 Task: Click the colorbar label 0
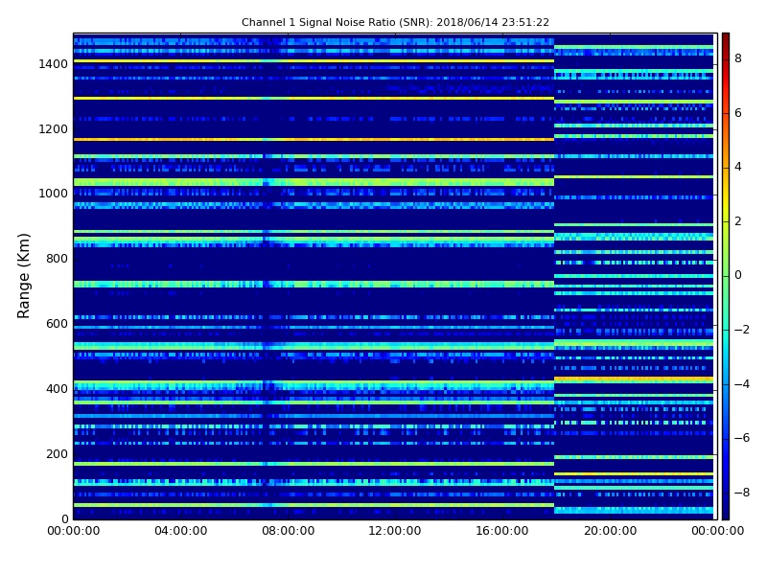(x=738, y=275)
